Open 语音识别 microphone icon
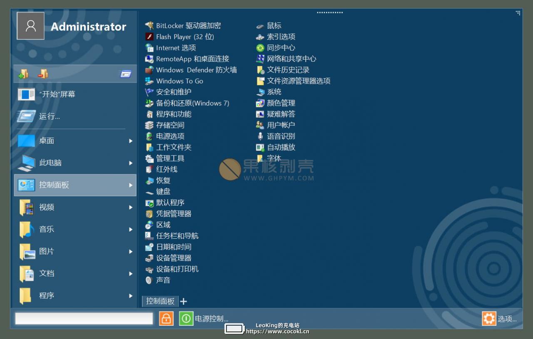 pos(260,136)
